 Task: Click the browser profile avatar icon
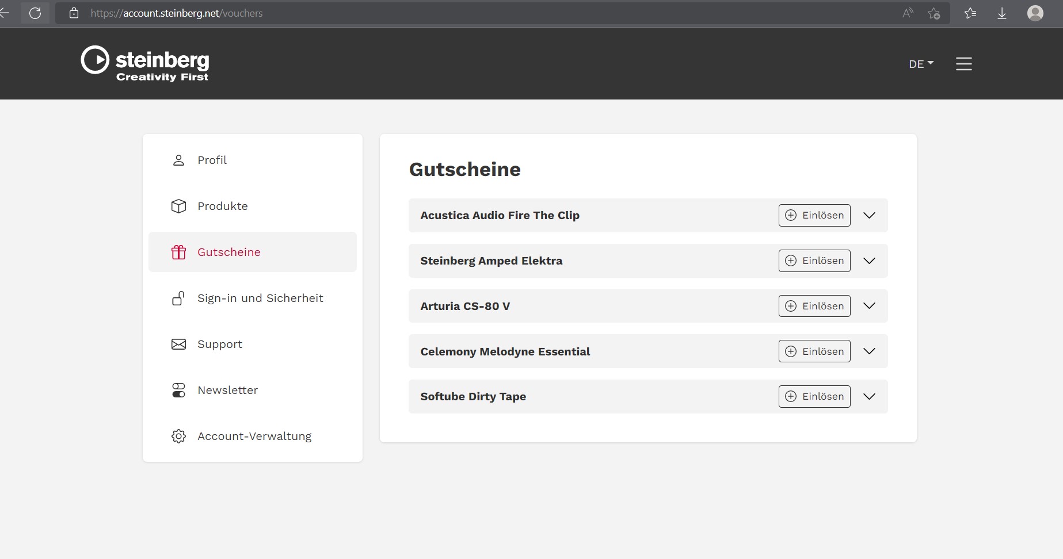1035,13
